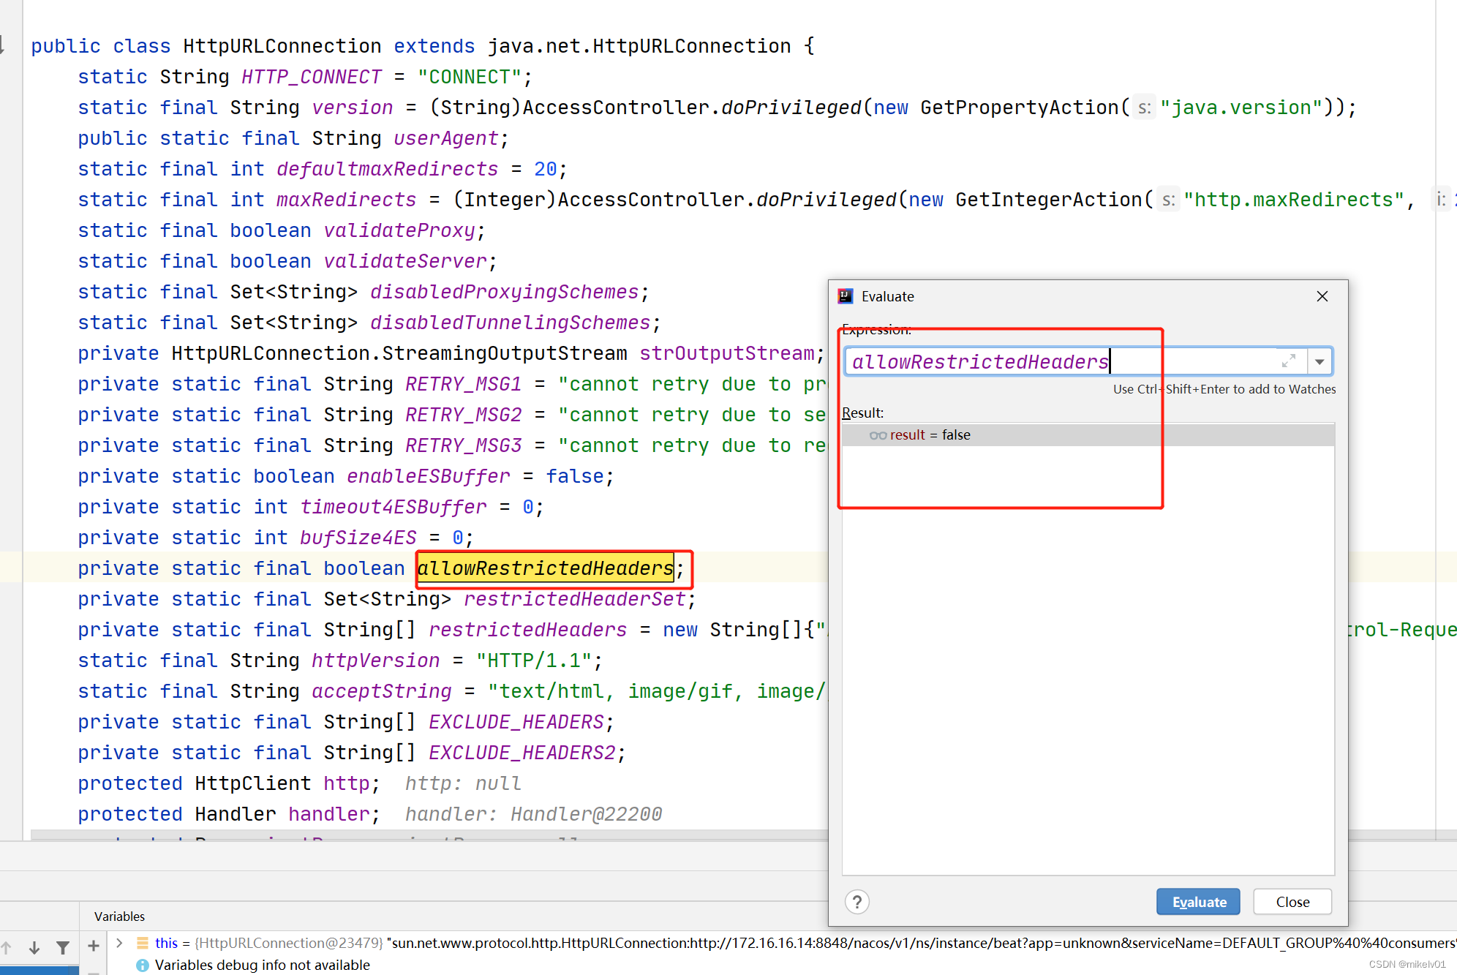Click the HTTP_CONNECT field name

click(x=312, y=77)
